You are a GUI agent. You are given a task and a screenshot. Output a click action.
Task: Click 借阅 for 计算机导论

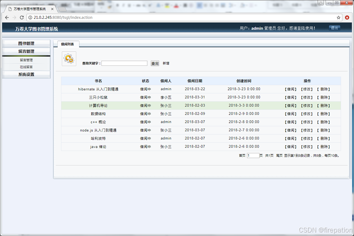(x=291, y=105)
